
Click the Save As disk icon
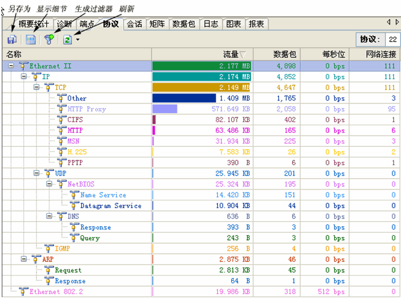11,40
